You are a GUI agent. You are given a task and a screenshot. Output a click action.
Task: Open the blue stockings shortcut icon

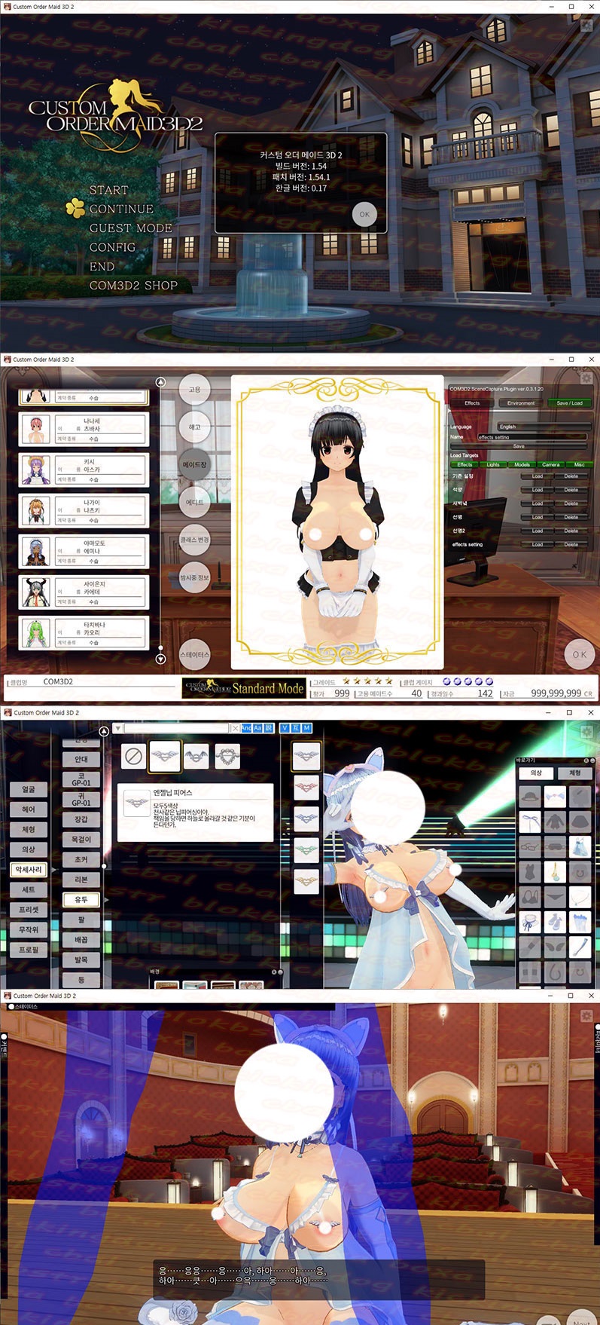pos(580,923)
